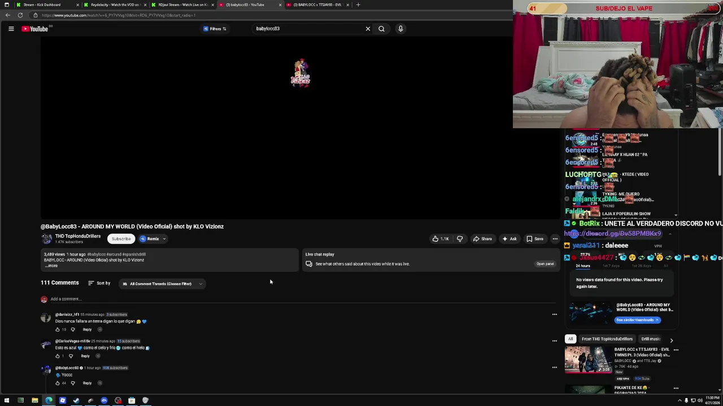Screen dimensions: 723x406
Task: Show more chips with the right chevron
Action: pyautogui.click(x=671, y=340)
